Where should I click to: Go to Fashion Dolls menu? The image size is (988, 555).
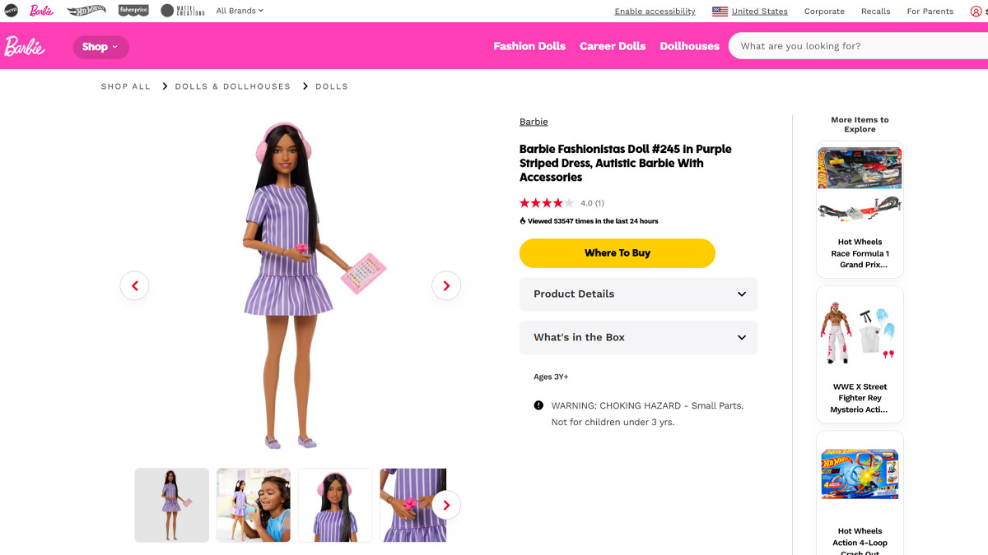click(x=529, y=46)
